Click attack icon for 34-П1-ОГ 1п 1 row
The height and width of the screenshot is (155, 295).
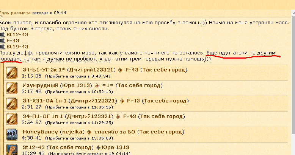(x=12, y=119)
